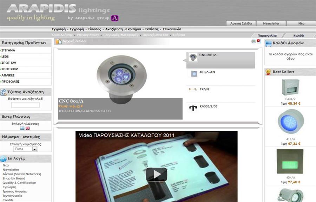
Task: Switch language with the UK flag
Action: pos(28,128)
